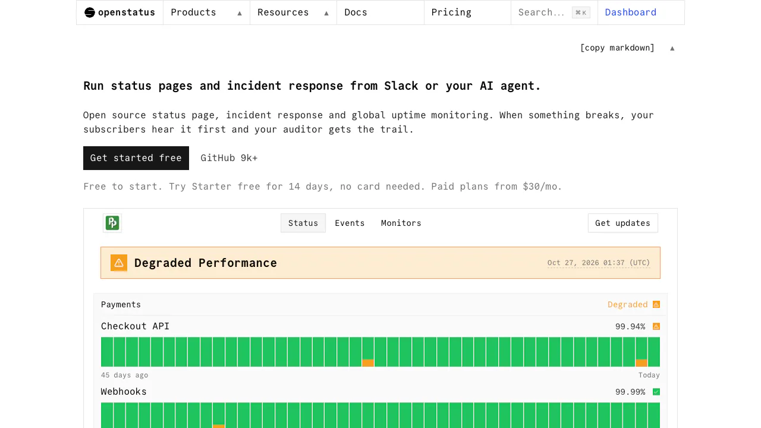Click the green P logo on status page
This screenshot has height=428, width=761.
(112, 223)
